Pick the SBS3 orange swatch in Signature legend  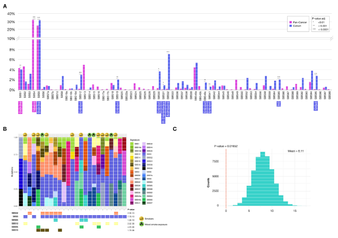(132, 172)
